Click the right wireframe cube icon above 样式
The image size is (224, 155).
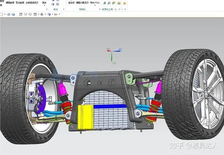(x=58, y=4)
